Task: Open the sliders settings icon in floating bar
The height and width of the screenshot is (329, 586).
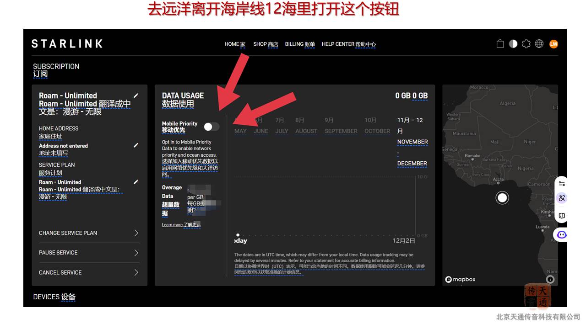Action: pos(562,184)
